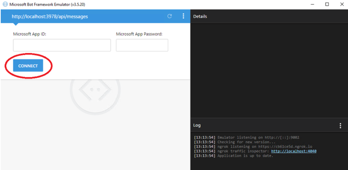Click the 'Microsoft App Password:' label
Image resolution: width=348 pixels, height=170 pixels.
[x=139, y=34]
